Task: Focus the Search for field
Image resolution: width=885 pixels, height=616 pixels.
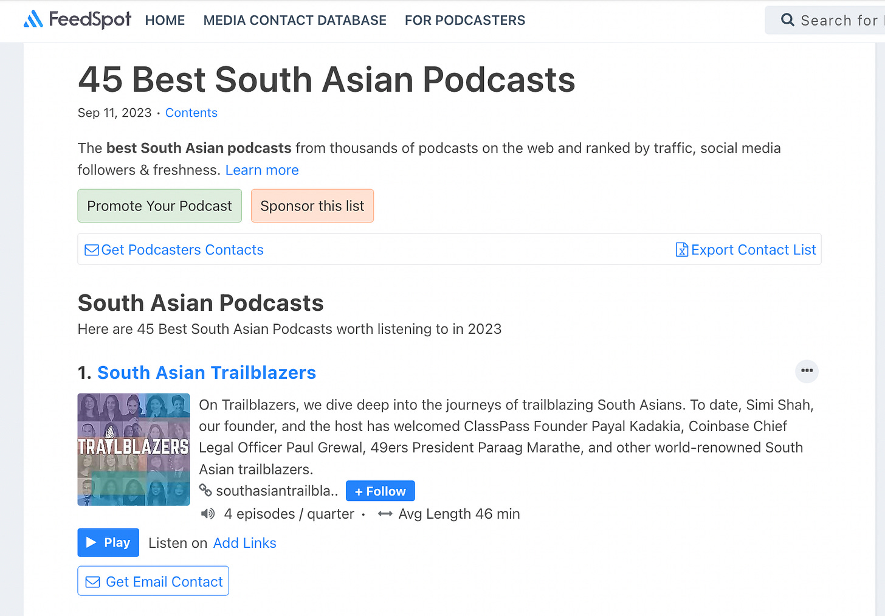Action: [825, 20]
